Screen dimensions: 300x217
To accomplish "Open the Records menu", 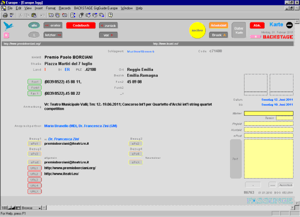I will click(x=64, y=8).
